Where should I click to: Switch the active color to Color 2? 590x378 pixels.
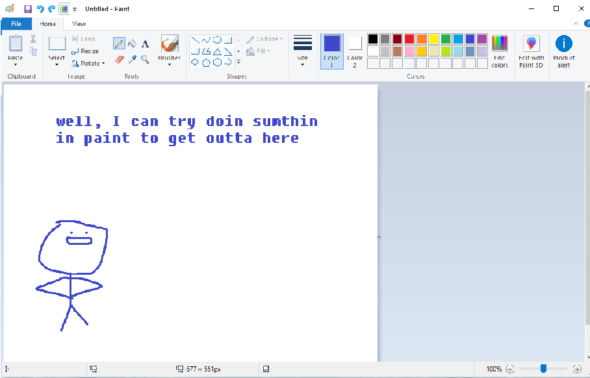pos(355,51)
